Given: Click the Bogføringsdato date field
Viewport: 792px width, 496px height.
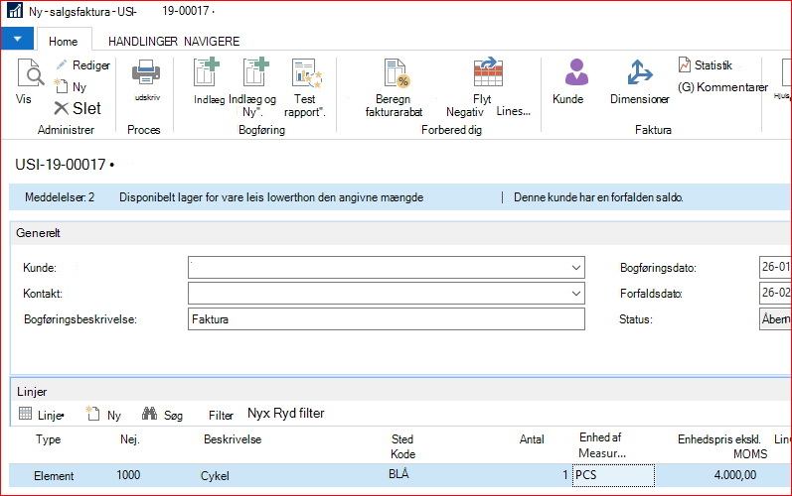Looking at the screenshot, I should pyautogui.click(x=775, y=267).
